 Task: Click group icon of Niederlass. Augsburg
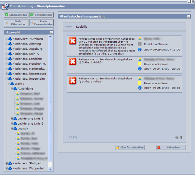coord(10,49)
